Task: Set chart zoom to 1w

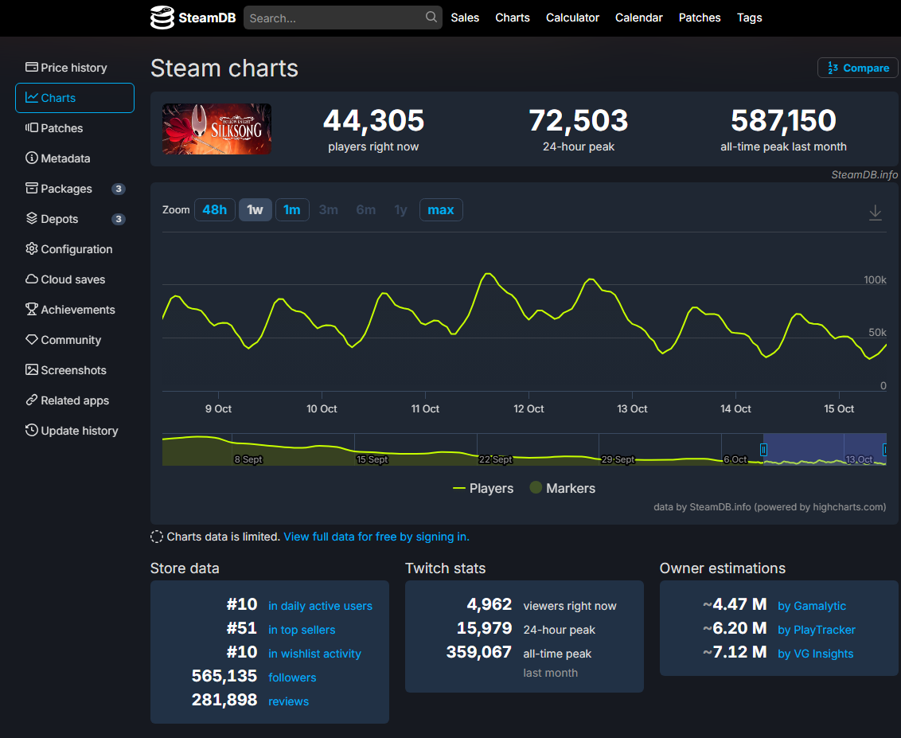Action: click(x=255, y=210)
